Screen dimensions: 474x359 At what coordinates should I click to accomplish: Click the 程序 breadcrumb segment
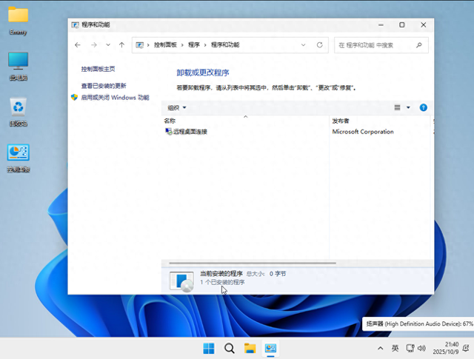click(194, 45)
